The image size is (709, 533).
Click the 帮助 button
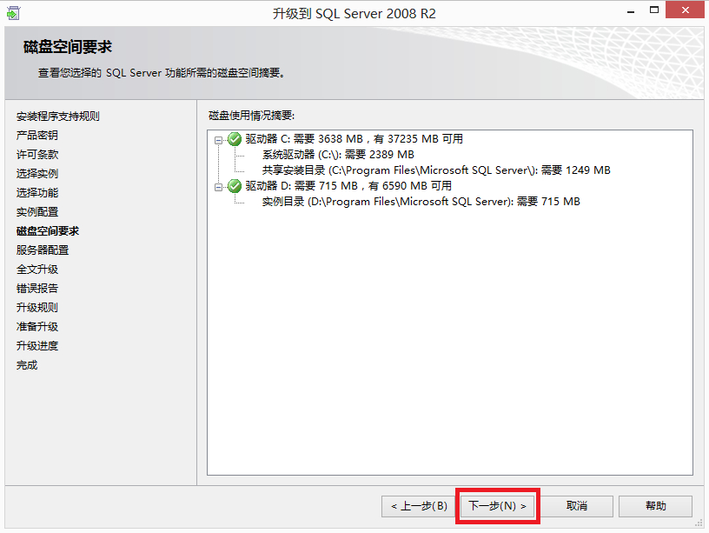click(655, 506)
